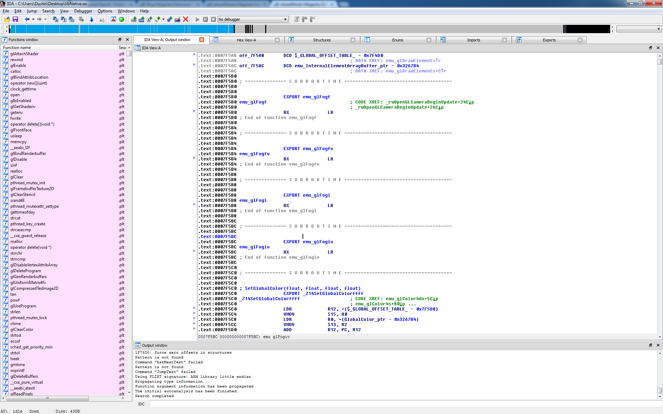The image size is (663, 414).
Task: Click the red X delete icon
Action: click(185, 19)
